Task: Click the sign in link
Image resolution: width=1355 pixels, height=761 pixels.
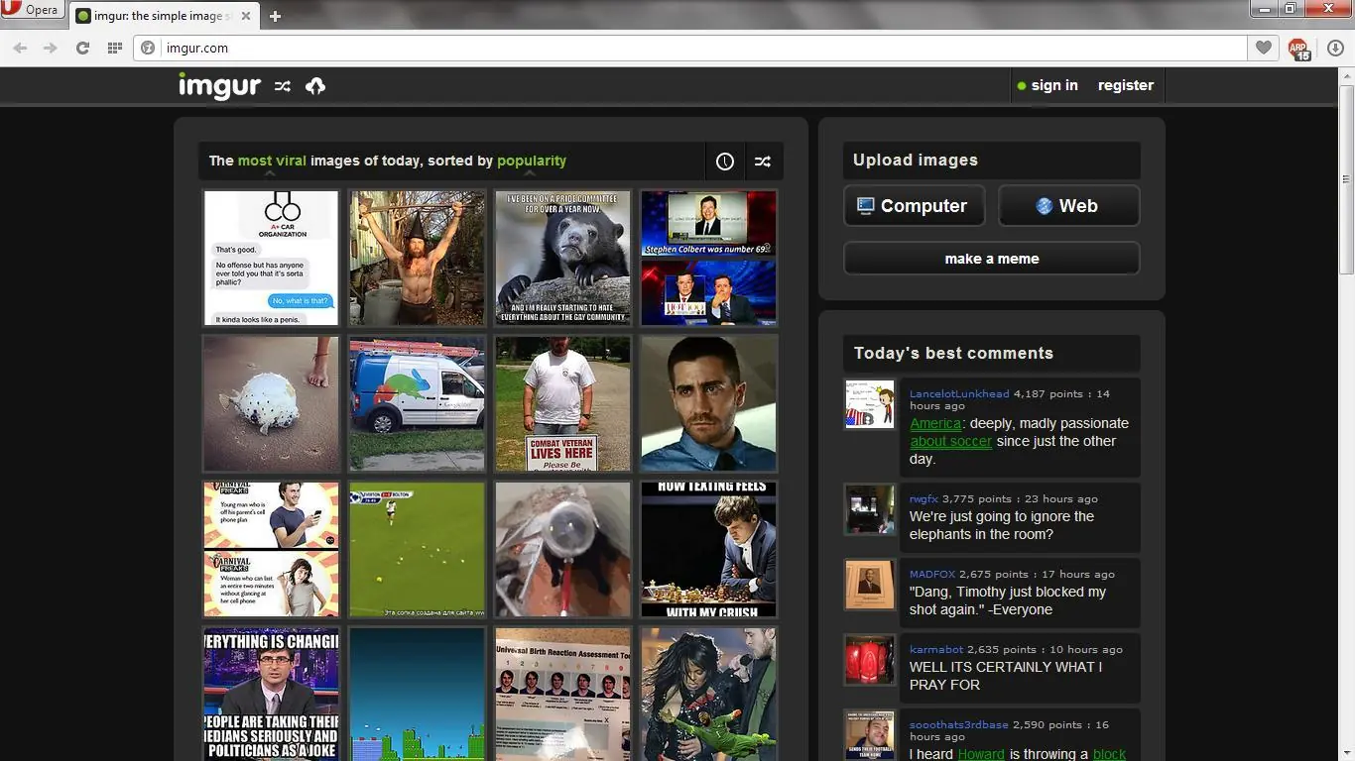Action: tap(1053, 85)
